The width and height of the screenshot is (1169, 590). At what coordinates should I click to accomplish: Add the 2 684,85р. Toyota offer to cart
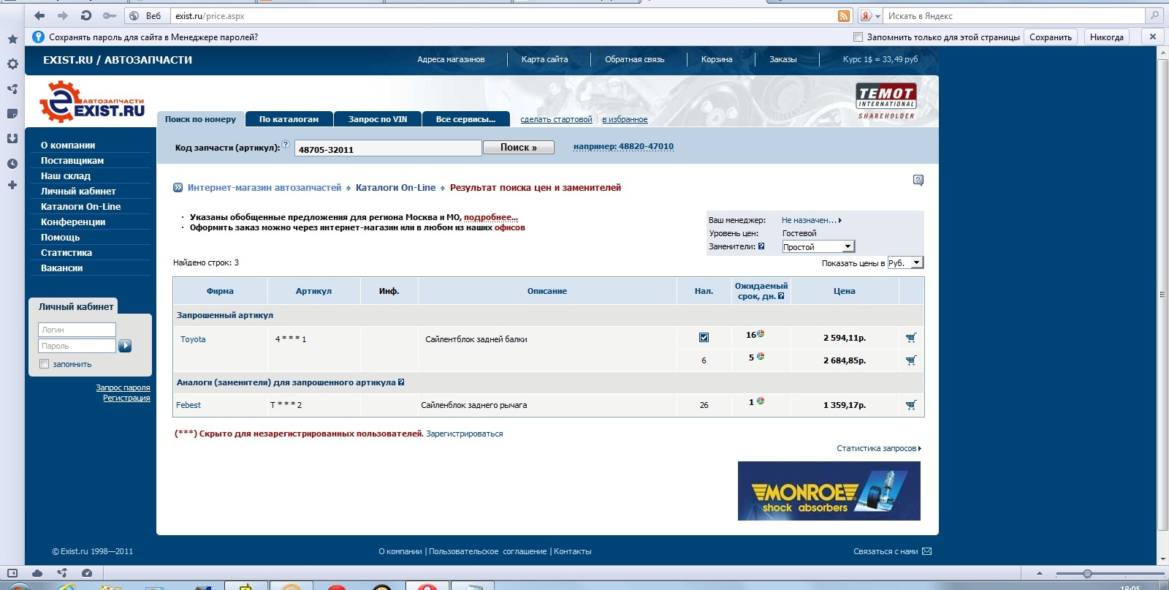pyautogui.click(x=910, y=360)
